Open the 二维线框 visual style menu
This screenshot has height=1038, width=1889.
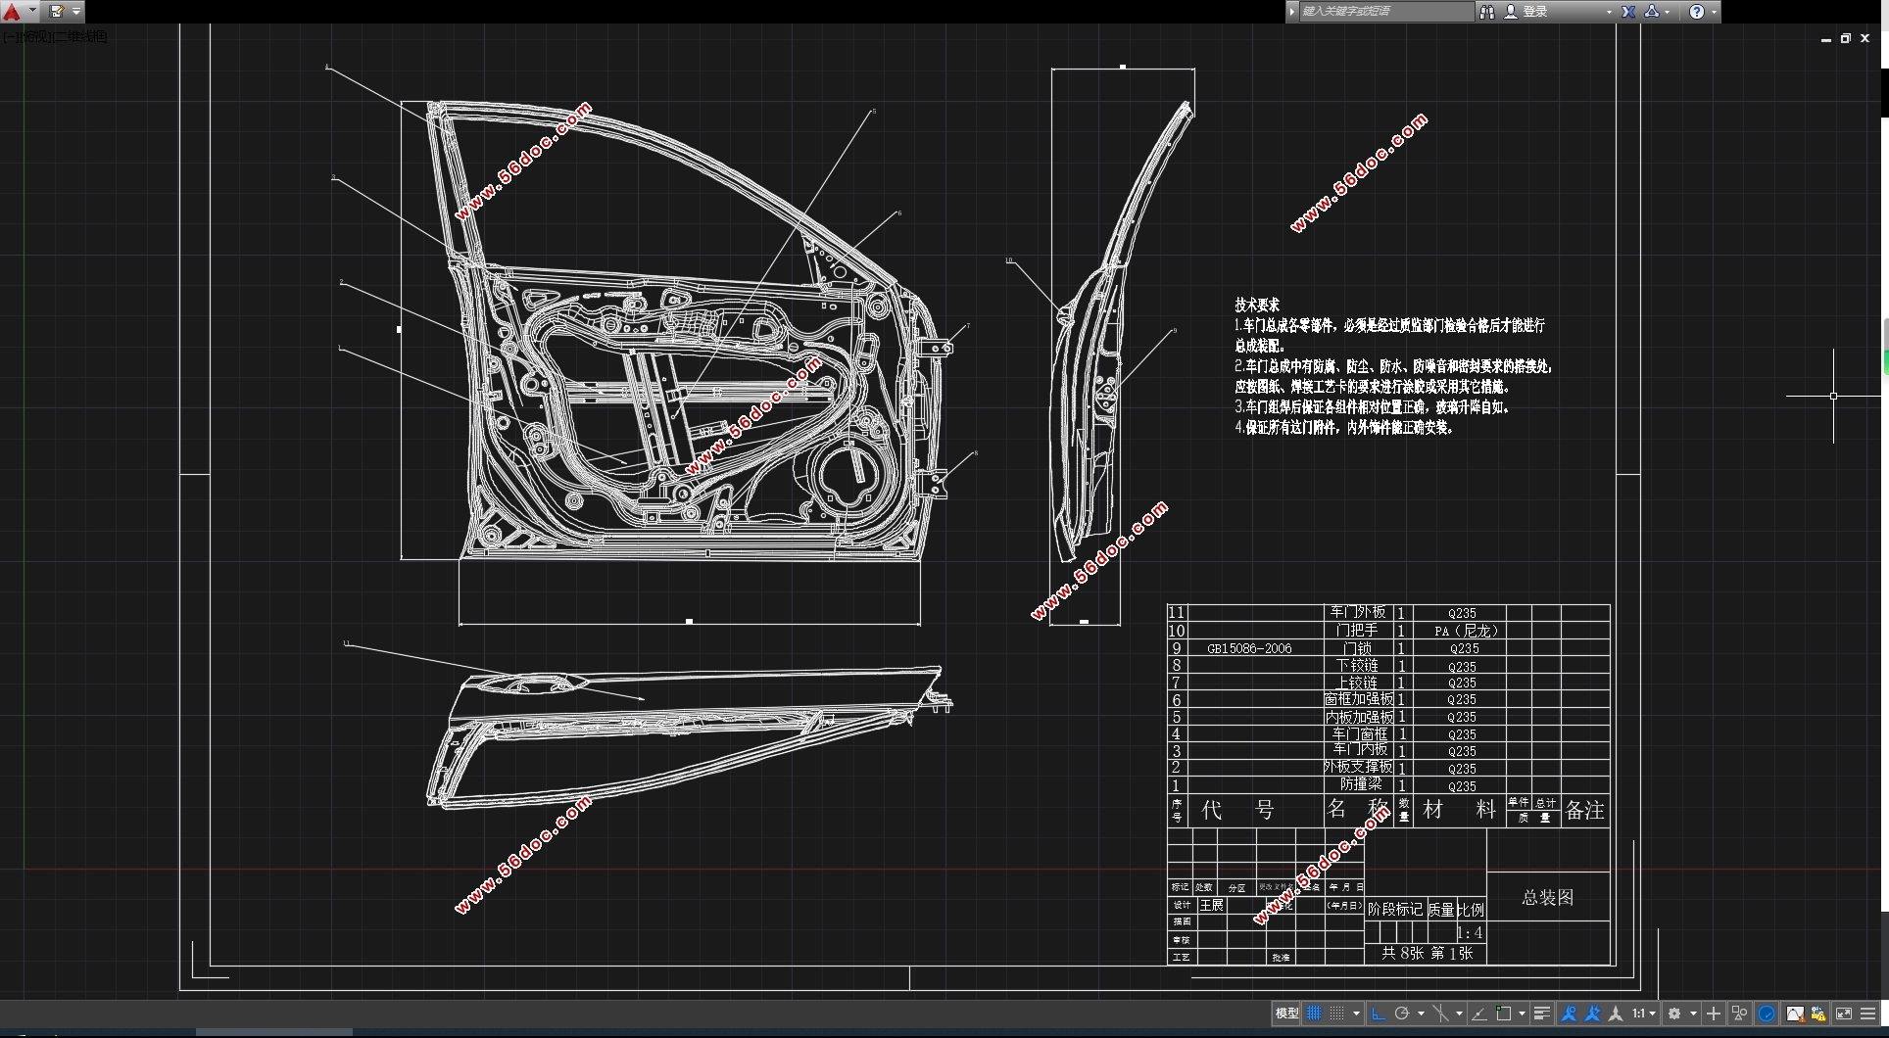80,37
